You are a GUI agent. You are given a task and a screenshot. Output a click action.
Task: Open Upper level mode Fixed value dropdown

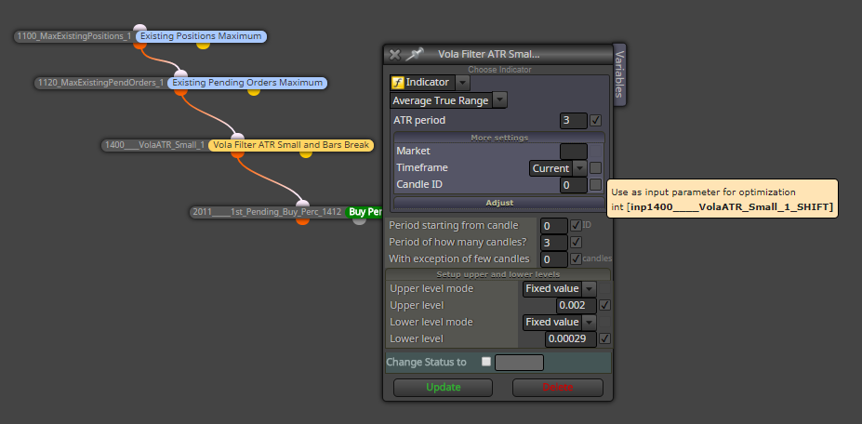pyautogui.click(x=559, y=289)
